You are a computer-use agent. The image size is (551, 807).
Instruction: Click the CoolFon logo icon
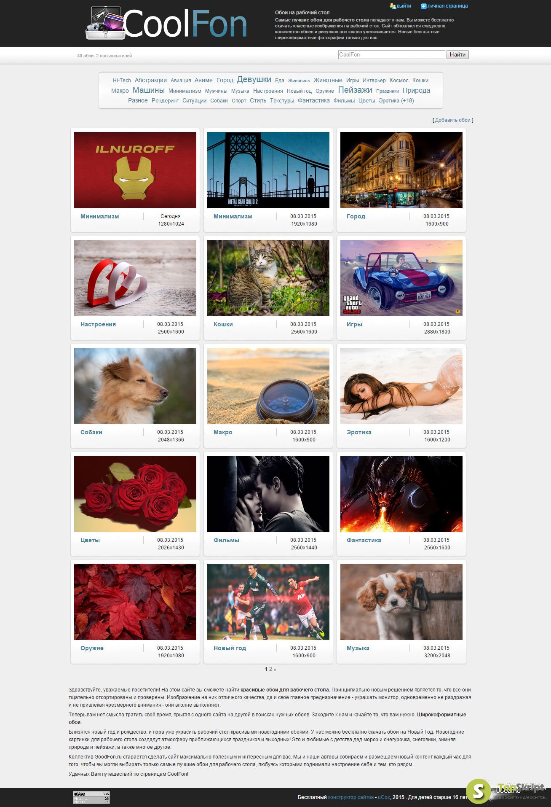tap(106, 23)
